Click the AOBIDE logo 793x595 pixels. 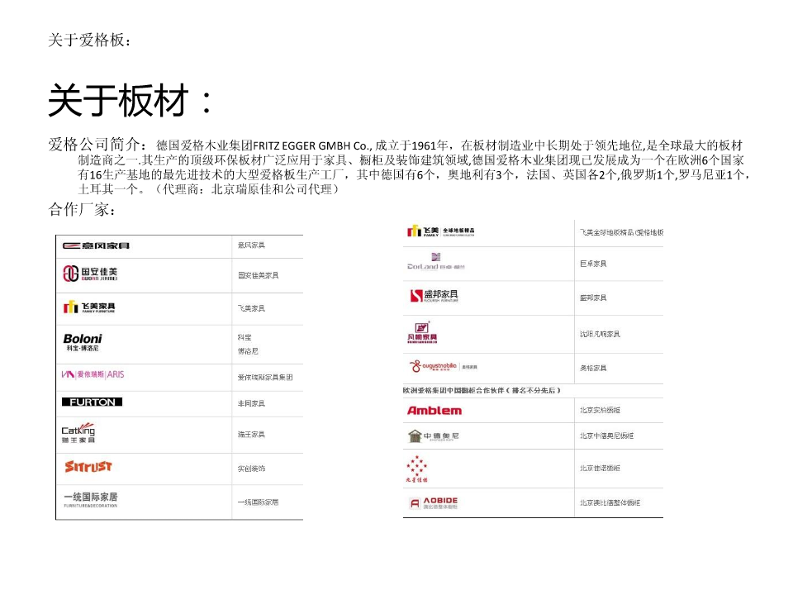pyautogui.click(x=434, y=502)
